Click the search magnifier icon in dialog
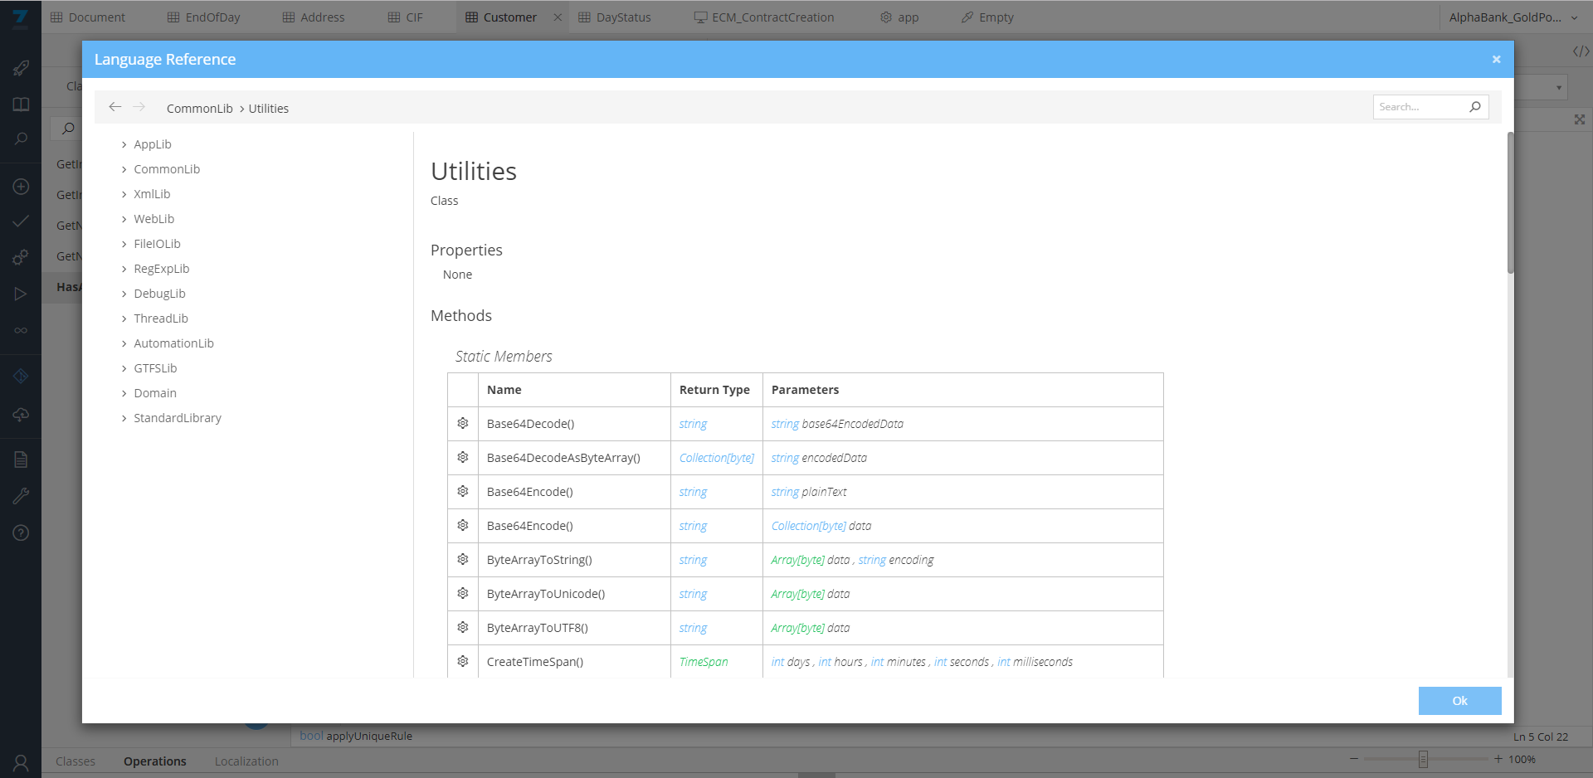 1474,107
